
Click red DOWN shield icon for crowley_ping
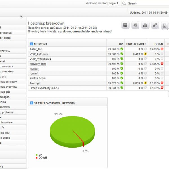click(162, 64)
